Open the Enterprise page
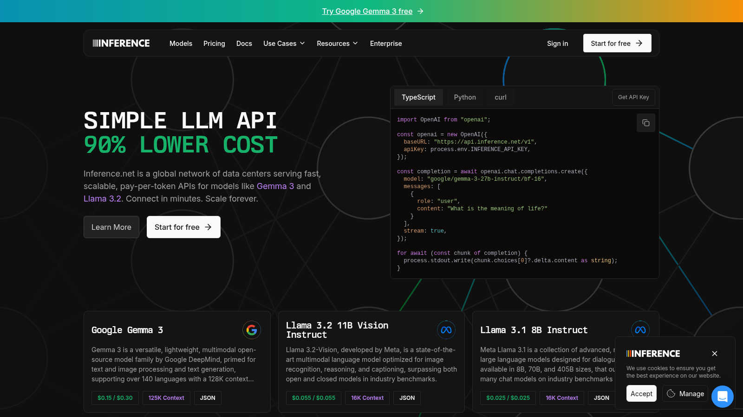 click(386, 43)
